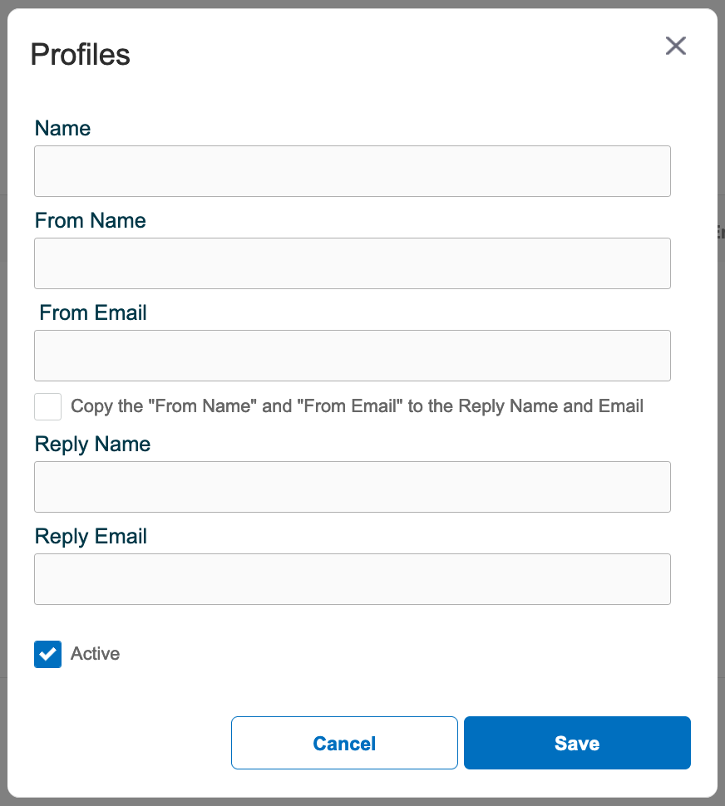Click the "From Name" label text

coord(91,220)
